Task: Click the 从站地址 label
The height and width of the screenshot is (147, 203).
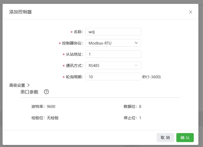Action: 74,54
